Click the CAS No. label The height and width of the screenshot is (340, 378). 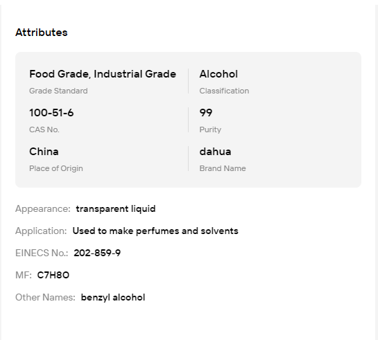point(44,129)
